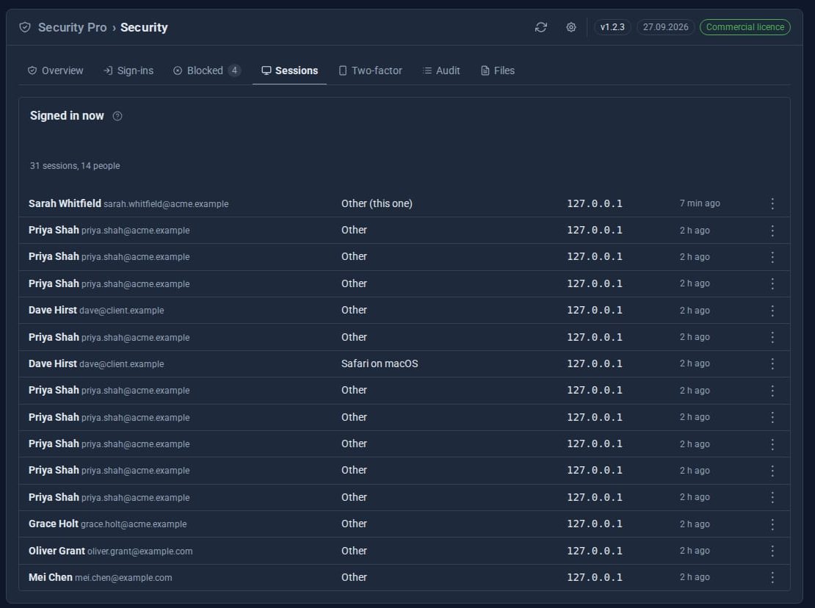Click the '31 sessions, 14 people' summary
This screenshot has height=608, width=815.
pos(75,166)
